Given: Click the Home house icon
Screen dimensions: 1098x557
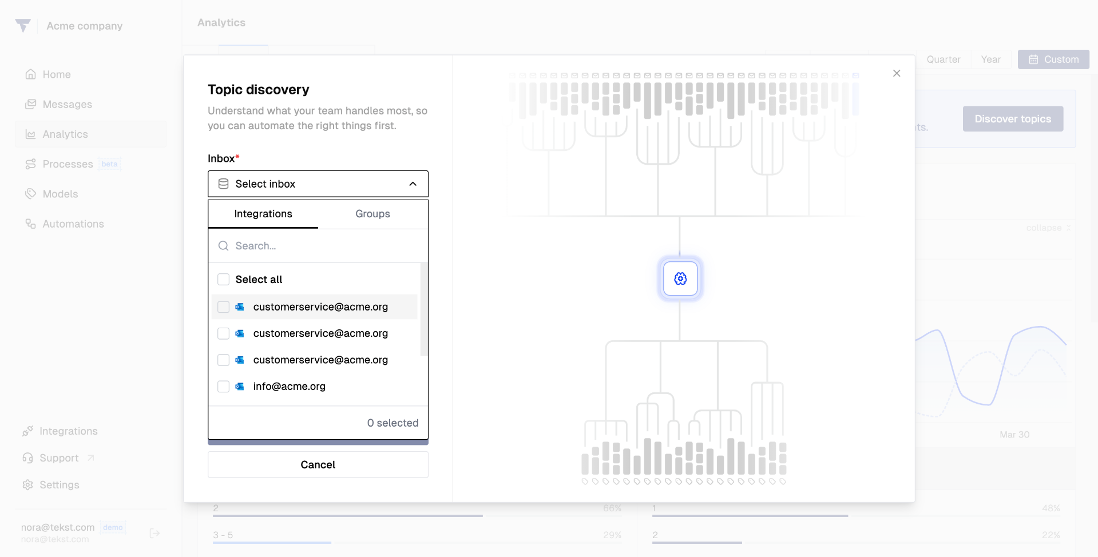Looking at the screenshot, I should 31,74.
